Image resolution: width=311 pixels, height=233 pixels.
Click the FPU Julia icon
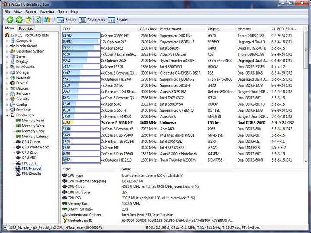tap(18, 163)
